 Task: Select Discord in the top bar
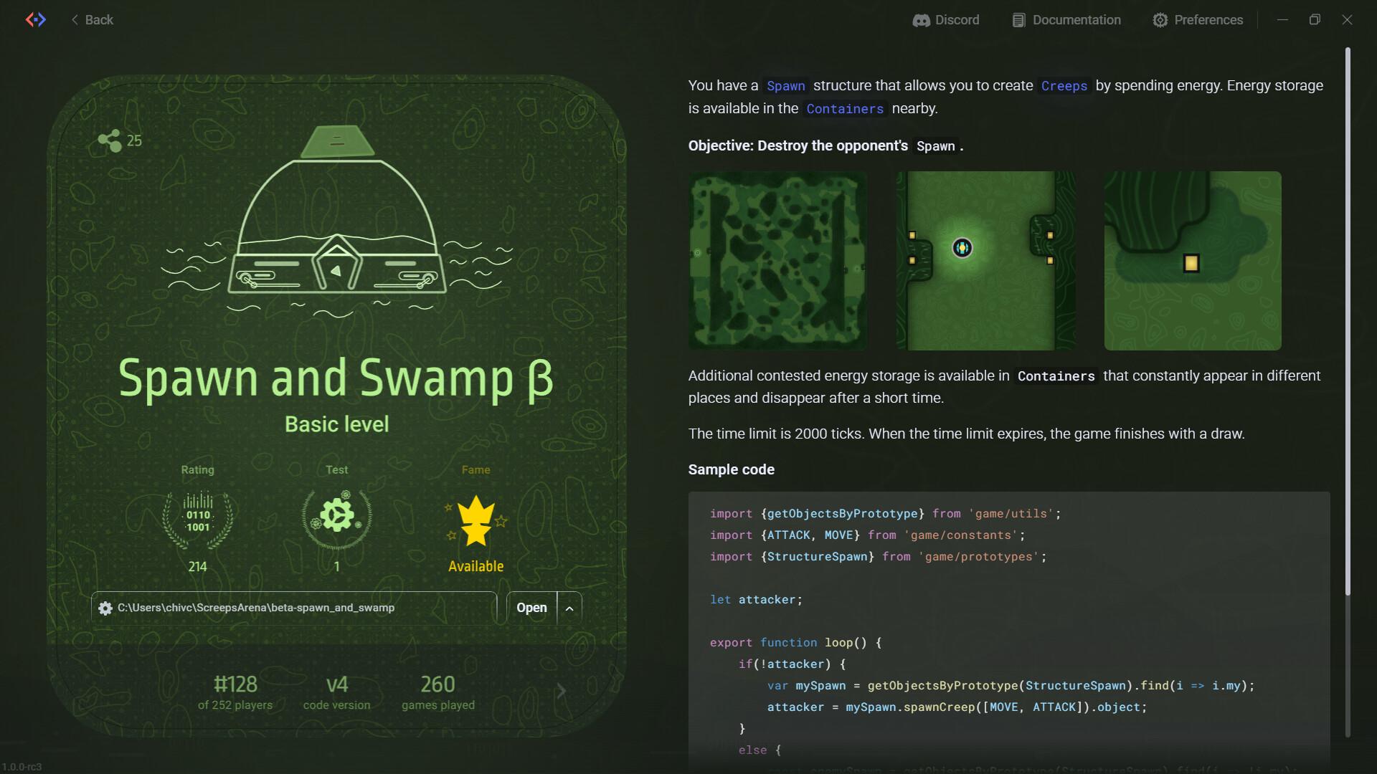point(946,19)
